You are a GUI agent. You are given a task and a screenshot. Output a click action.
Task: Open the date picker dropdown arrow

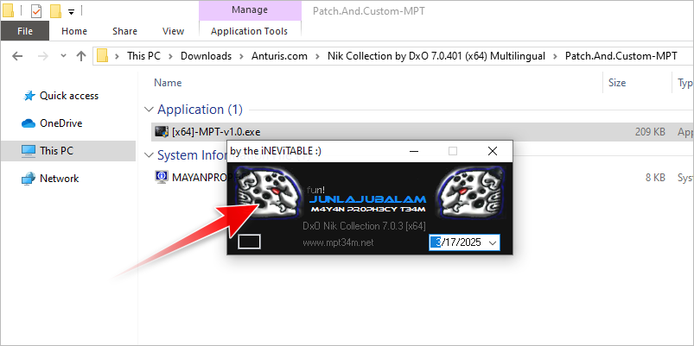[x=493, y=243]
